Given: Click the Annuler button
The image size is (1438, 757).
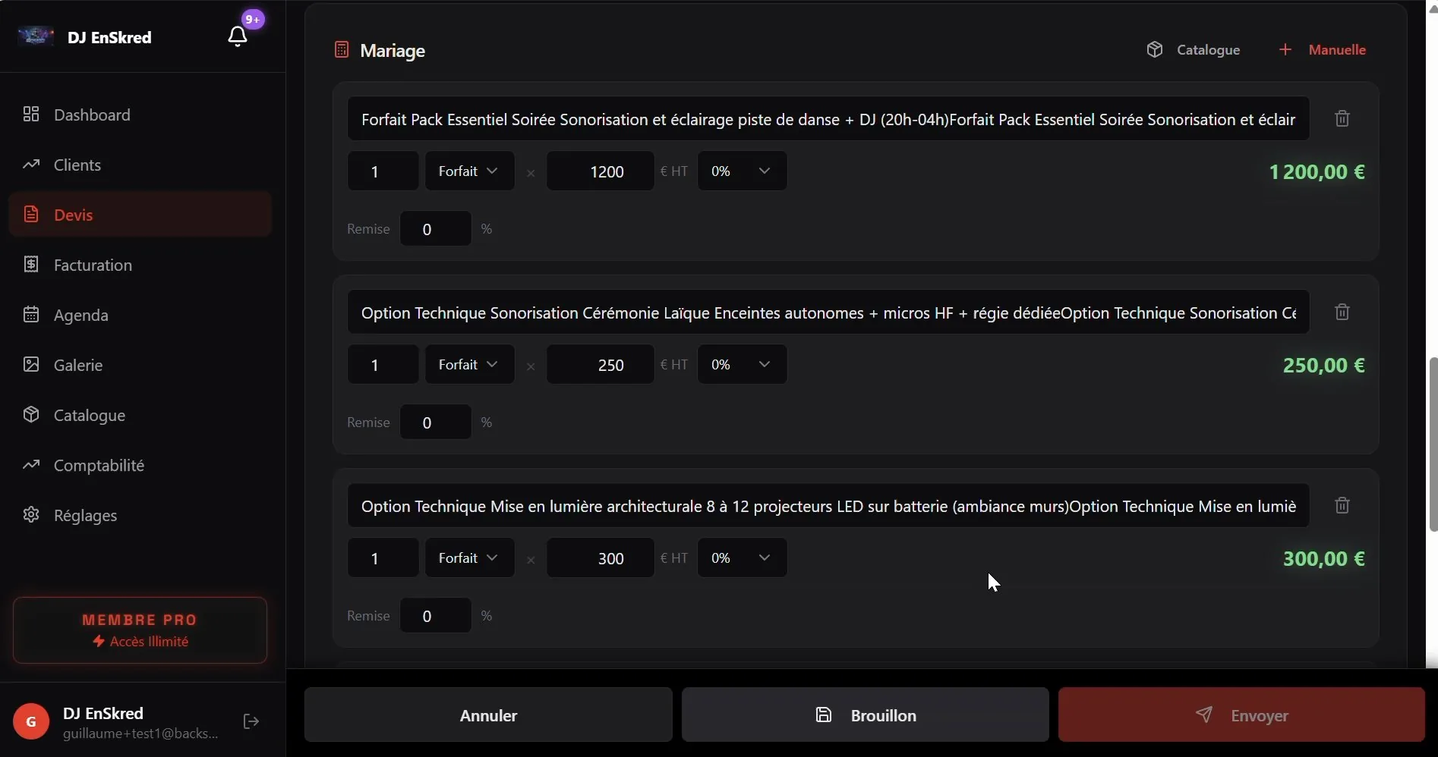Looking at the screenshot, I should pos(488,715).
